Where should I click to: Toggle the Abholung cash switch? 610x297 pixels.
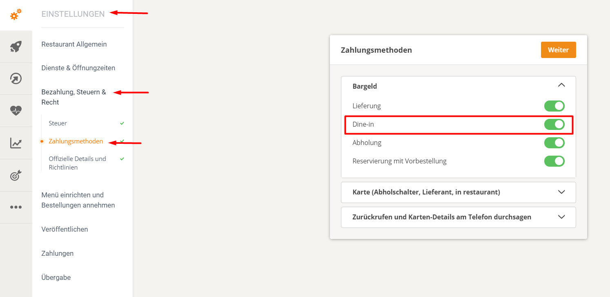(554, 143)
